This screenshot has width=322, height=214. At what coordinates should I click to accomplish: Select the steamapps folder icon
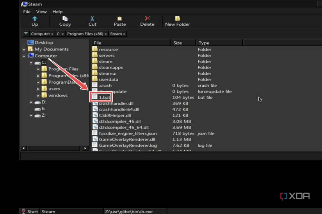(95, 67)
